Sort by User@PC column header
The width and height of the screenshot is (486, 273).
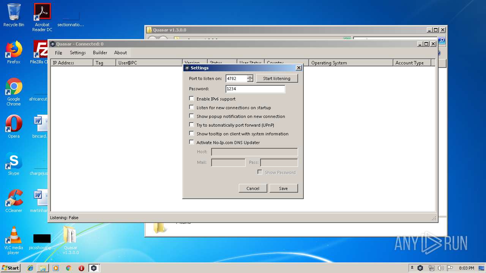tap(149, 63)
